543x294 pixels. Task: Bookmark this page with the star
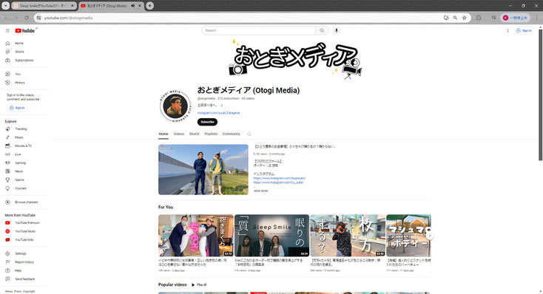coord(465,18)
